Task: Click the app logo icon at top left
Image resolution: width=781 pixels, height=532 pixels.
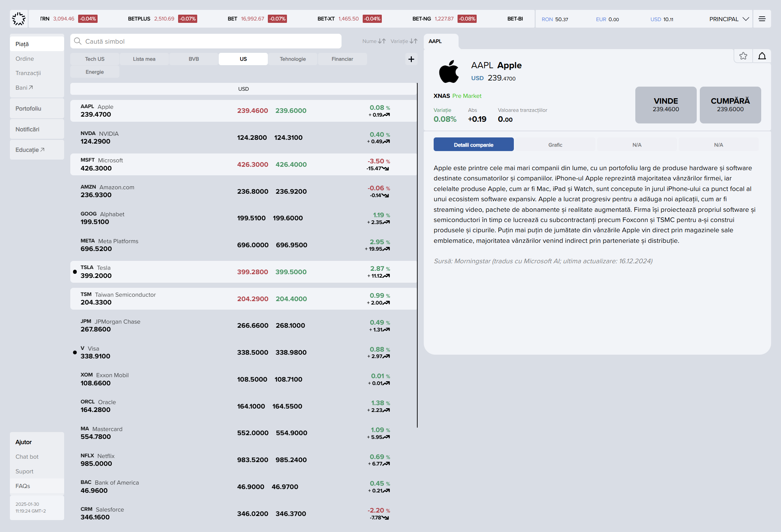Action: tap(19, 19)
